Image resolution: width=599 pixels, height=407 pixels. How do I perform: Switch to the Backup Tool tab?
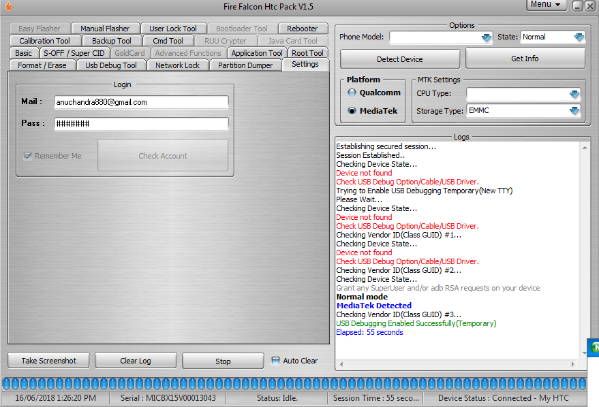(112, 41)
